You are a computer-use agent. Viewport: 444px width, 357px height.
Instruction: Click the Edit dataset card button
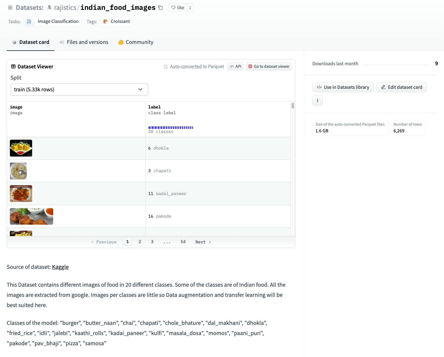coord(401,87)
